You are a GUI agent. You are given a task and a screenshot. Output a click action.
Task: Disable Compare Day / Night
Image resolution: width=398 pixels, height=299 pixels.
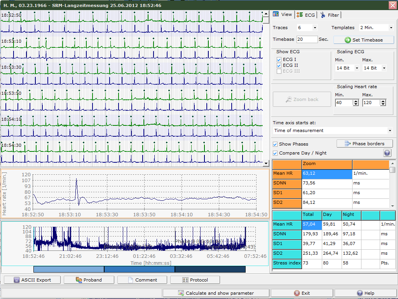point(275,153)
